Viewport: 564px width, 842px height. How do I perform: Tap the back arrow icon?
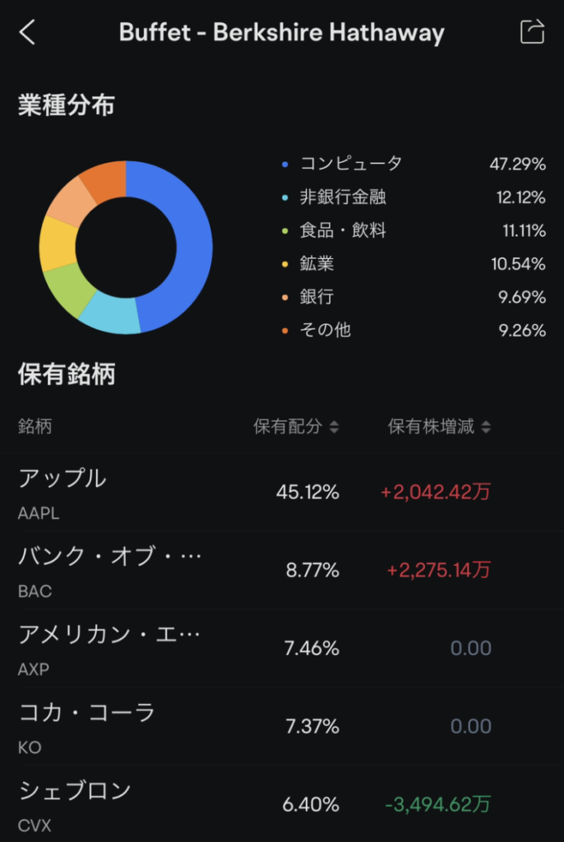pos(27,32)
